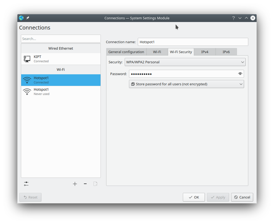Click the Wi-Fi section header in list
The height and width of the screenshot is (224, 274).
pos(61,70)
